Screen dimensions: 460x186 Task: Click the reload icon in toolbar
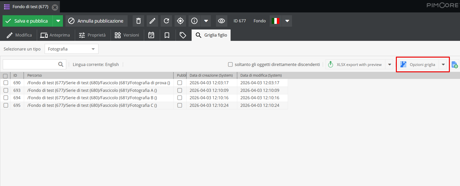click(166, 21)
